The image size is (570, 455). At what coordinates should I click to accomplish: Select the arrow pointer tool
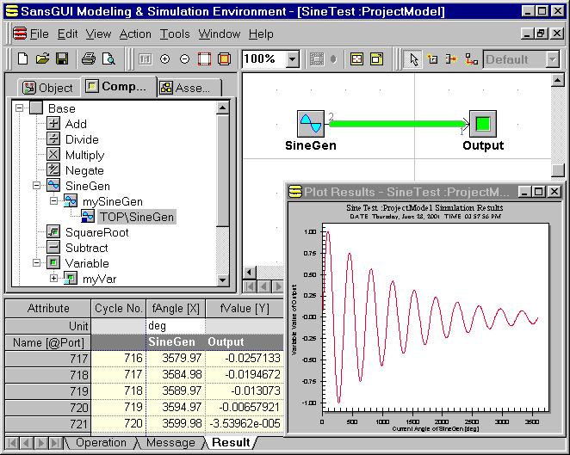[x=414, y=59]
